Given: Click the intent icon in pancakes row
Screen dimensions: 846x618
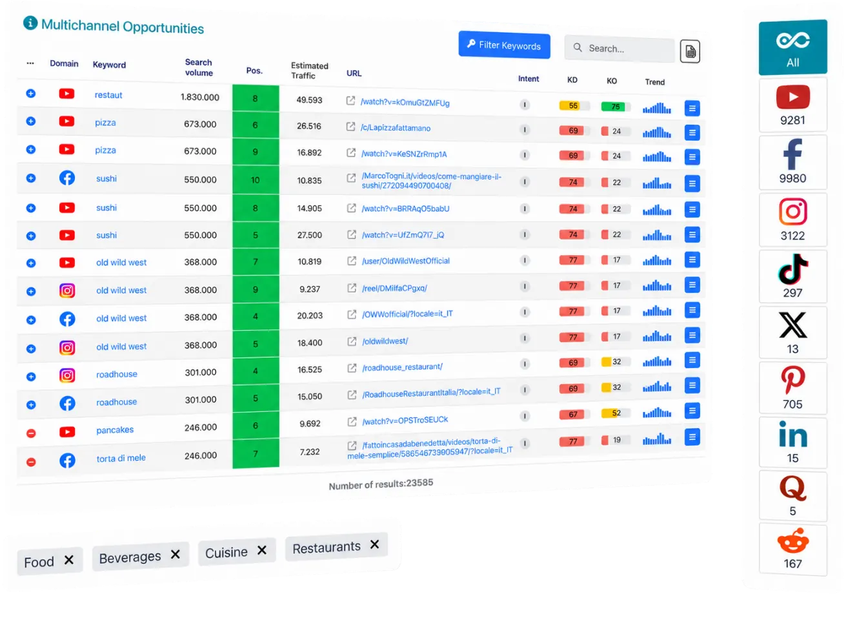Looking at the screenshot, I should [525, 416].
